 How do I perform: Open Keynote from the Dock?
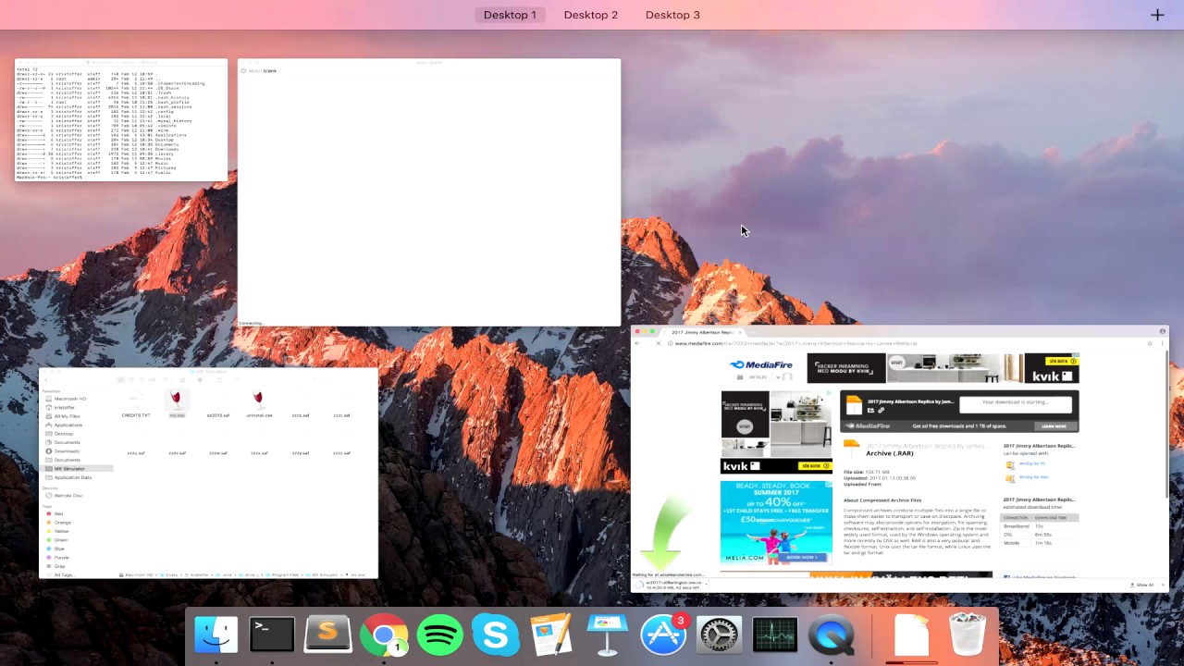[608, 635]
